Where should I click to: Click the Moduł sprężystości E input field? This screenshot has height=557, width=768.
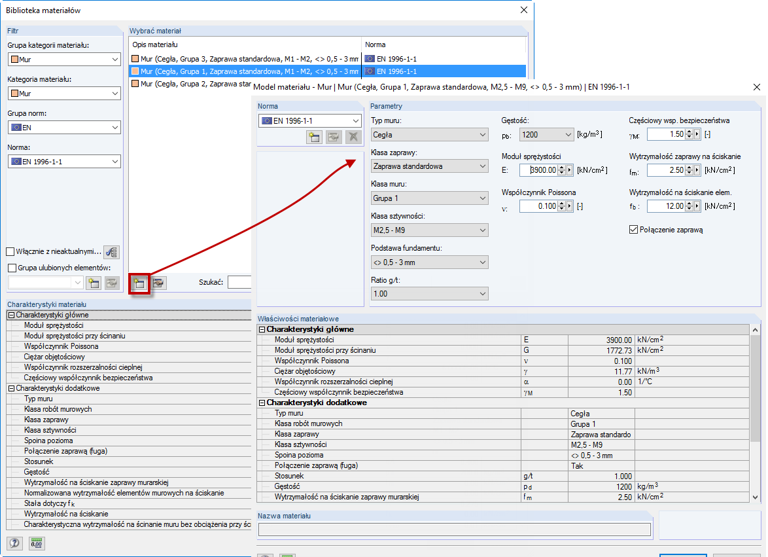[539, 170]
